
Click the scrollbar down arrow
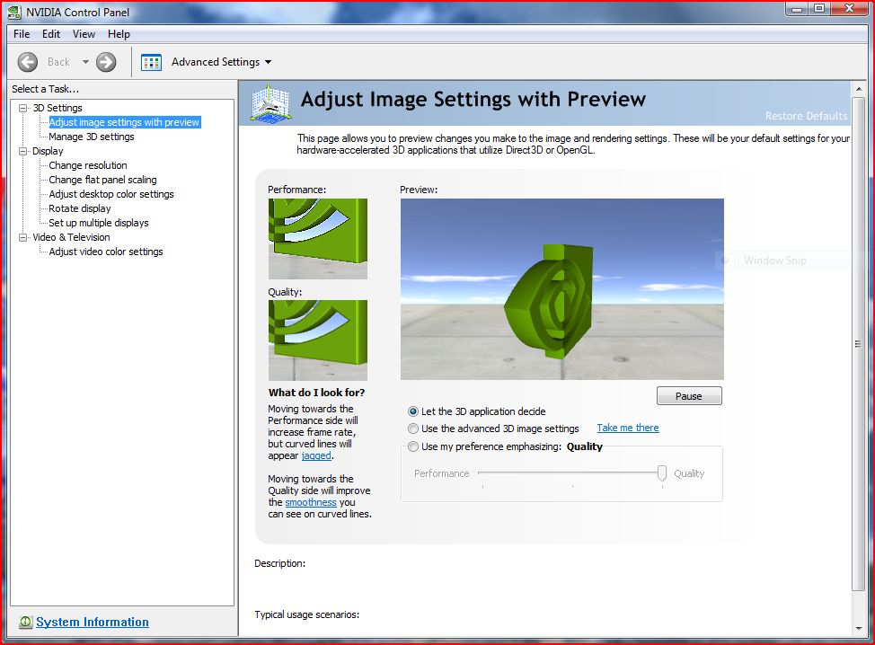click(x=858, y=629)
